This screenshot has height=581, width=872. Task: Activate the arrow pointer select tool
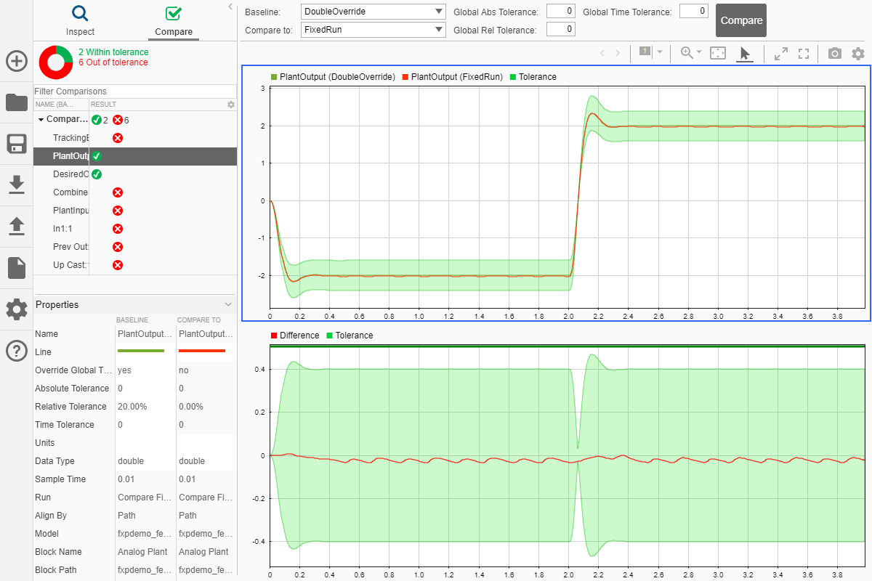(744, 53)
